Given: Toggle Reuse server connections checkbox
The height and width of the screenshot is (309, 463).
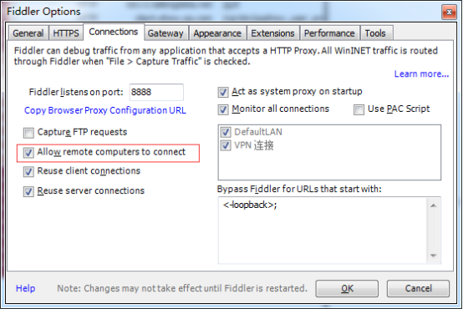Looking at the screenshot, I should 28,191.
